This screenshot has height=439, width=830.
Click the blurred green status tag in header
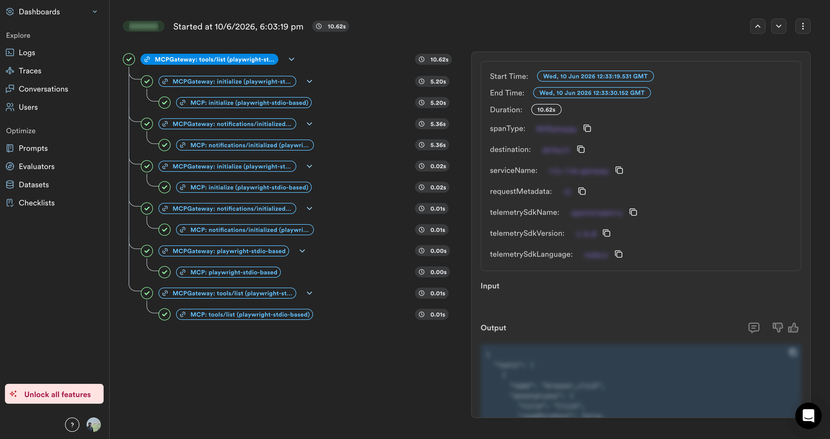click(x=144, y=26)
